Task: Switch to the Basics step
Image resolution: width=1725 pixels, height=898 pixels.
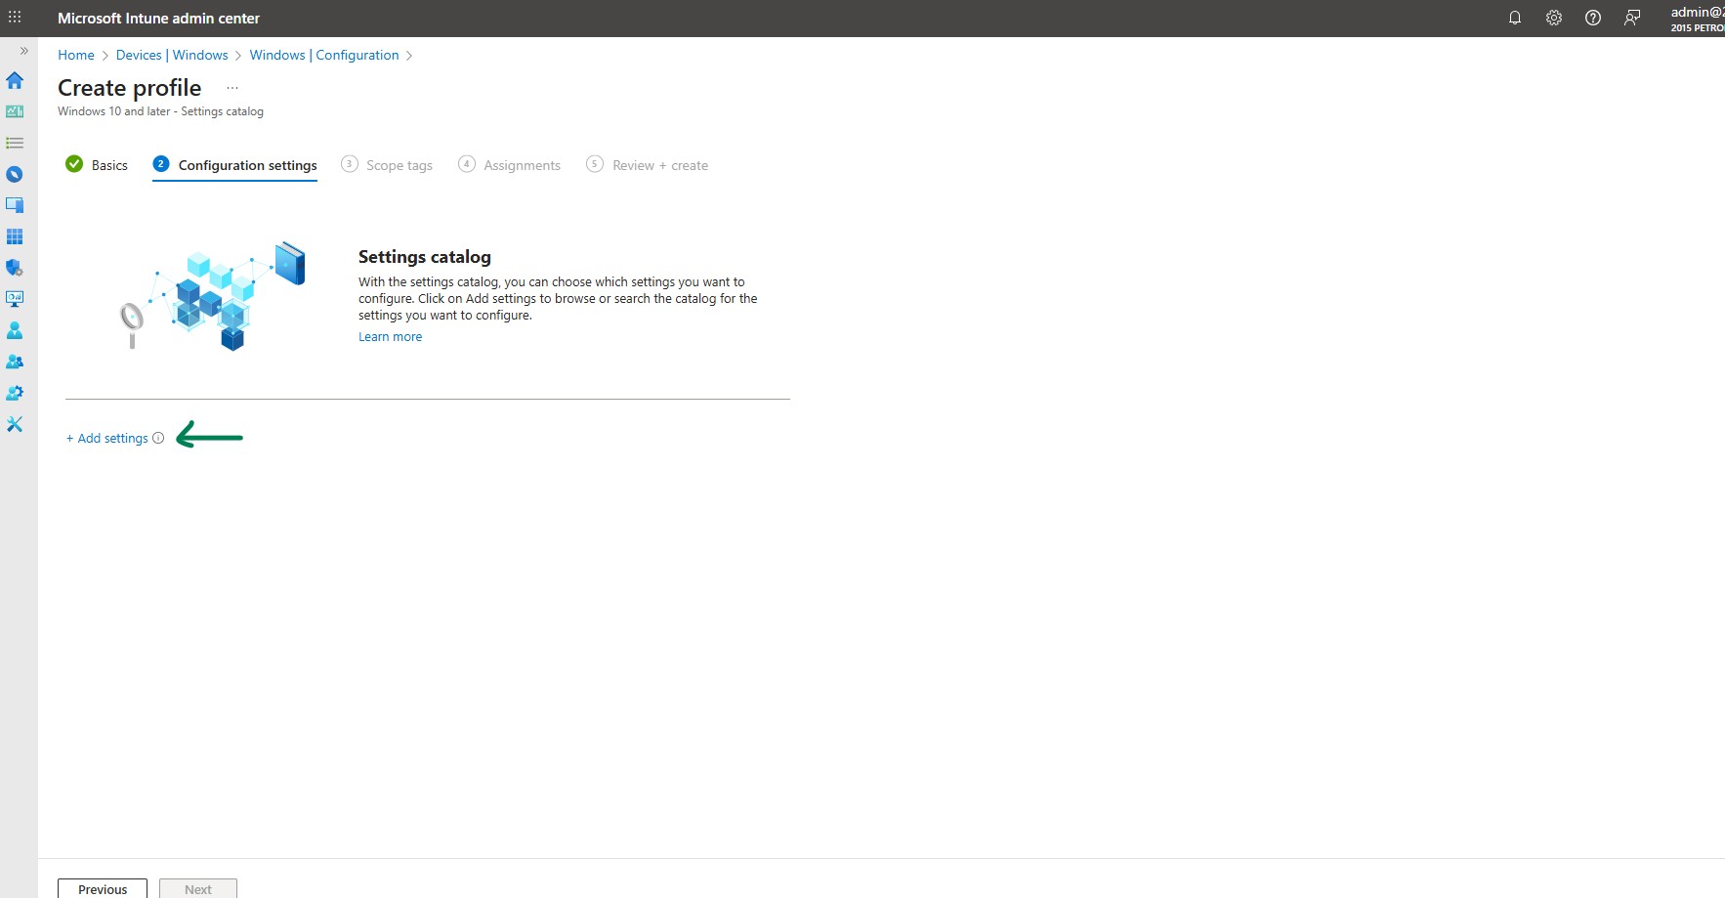Action: 108,165
